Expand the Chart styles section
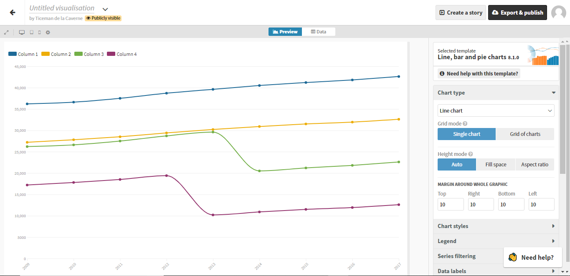Screen dimensions: 570x276 (496, 226)
